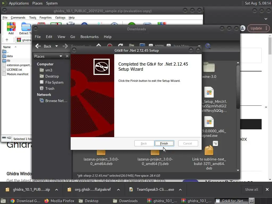
Task: Close the Places sidebar pane
Action: [67, 56]
